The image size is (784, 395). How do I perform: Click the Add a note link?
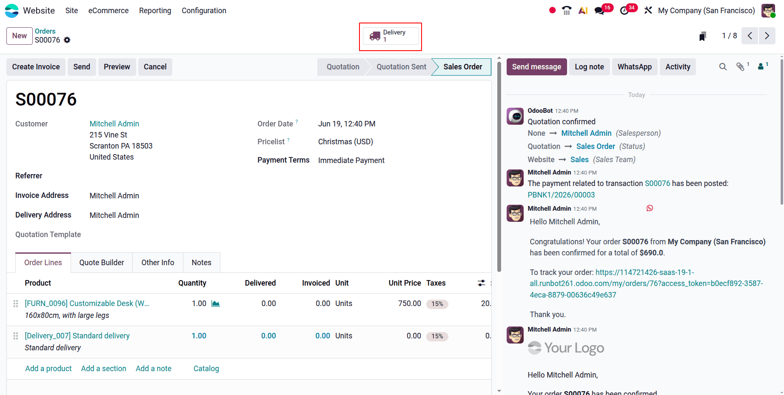[x=154, y=369]
